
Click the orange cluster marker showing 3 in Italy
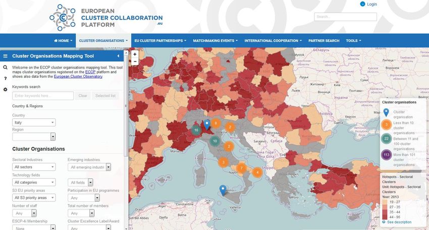[223, 162]
